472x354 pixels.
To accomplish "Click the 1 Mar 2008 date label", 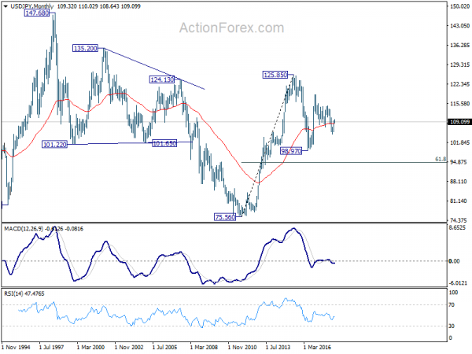I will click(x=204, y=347).
